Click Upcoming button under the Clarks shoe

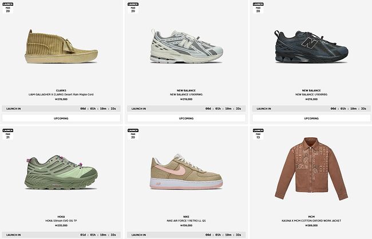tap(61, 118)
